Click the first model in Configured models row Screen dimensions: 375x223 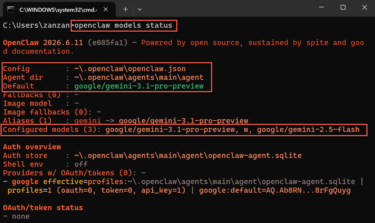(x=170, y=130)
